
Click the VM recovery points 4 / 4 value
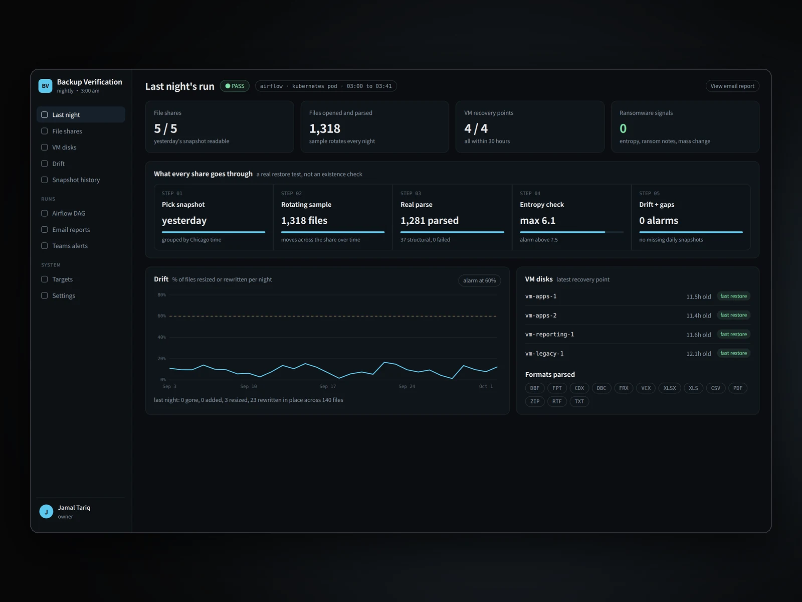tap(476, 129)
